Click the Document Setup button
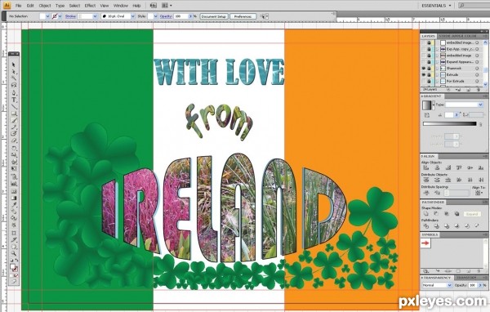The width and height of the screenshot is (490, 312). (214, 16)
